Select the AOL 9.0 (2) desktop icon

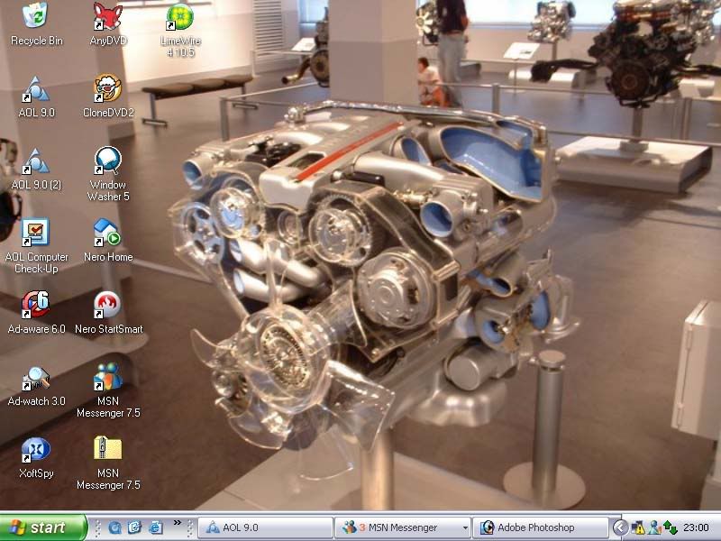36,169
